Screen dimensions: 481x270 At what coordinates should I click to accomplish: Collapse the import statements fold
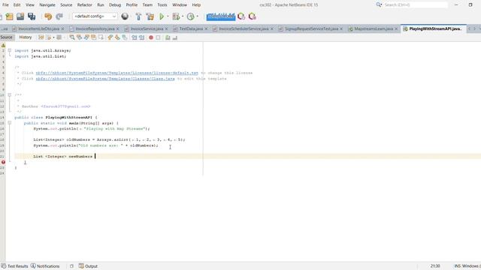(x=10, y=50)
